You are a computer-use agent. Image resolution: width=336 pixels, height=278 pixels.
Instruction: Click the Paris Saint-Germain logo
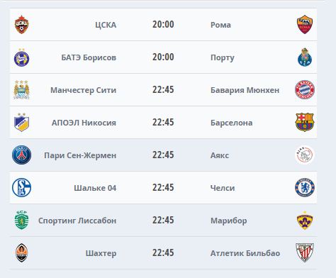(x=21, y=155)
